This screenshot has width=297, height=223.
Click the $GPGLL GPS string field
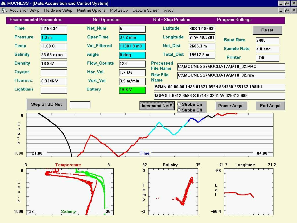(x=219, y=96)
